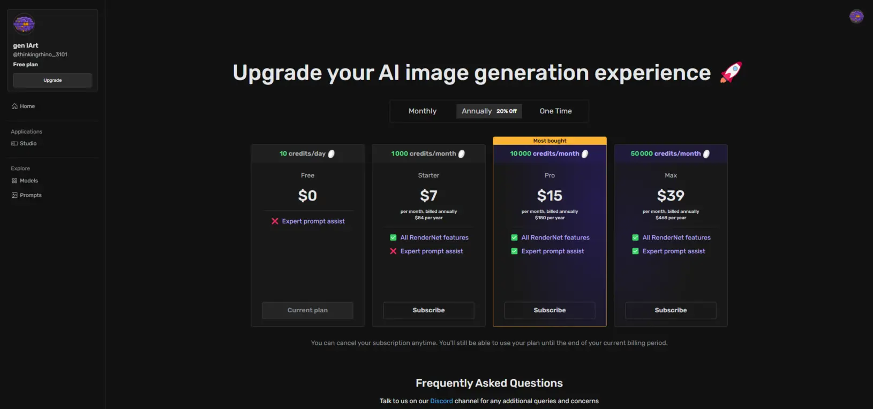Open the Studio application
Screen dimensions: 873x409
24,143
